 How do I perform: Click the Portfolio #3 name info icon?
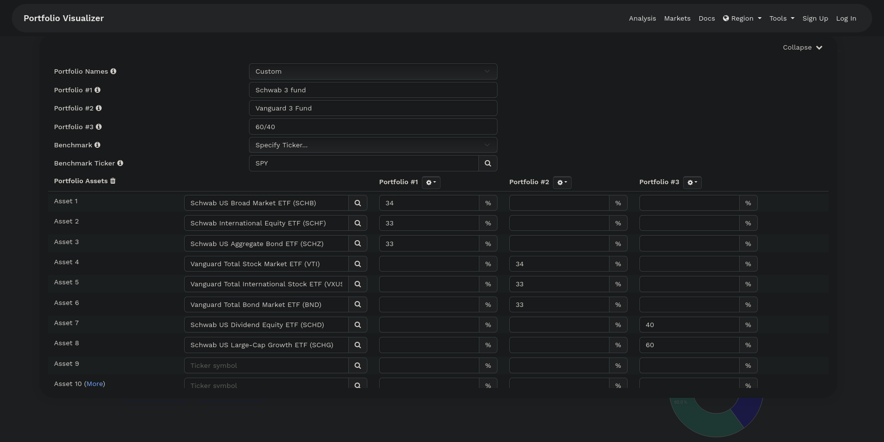[x=99, y=127]
